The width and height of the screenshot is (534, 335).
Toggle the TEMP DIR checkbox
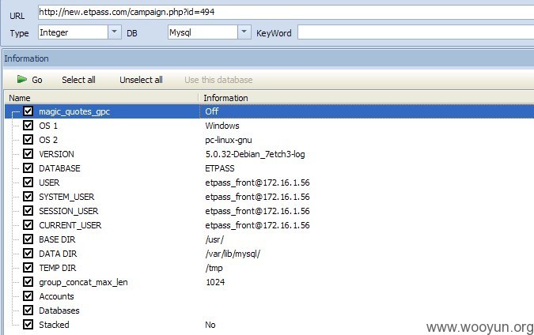[28, 268]
